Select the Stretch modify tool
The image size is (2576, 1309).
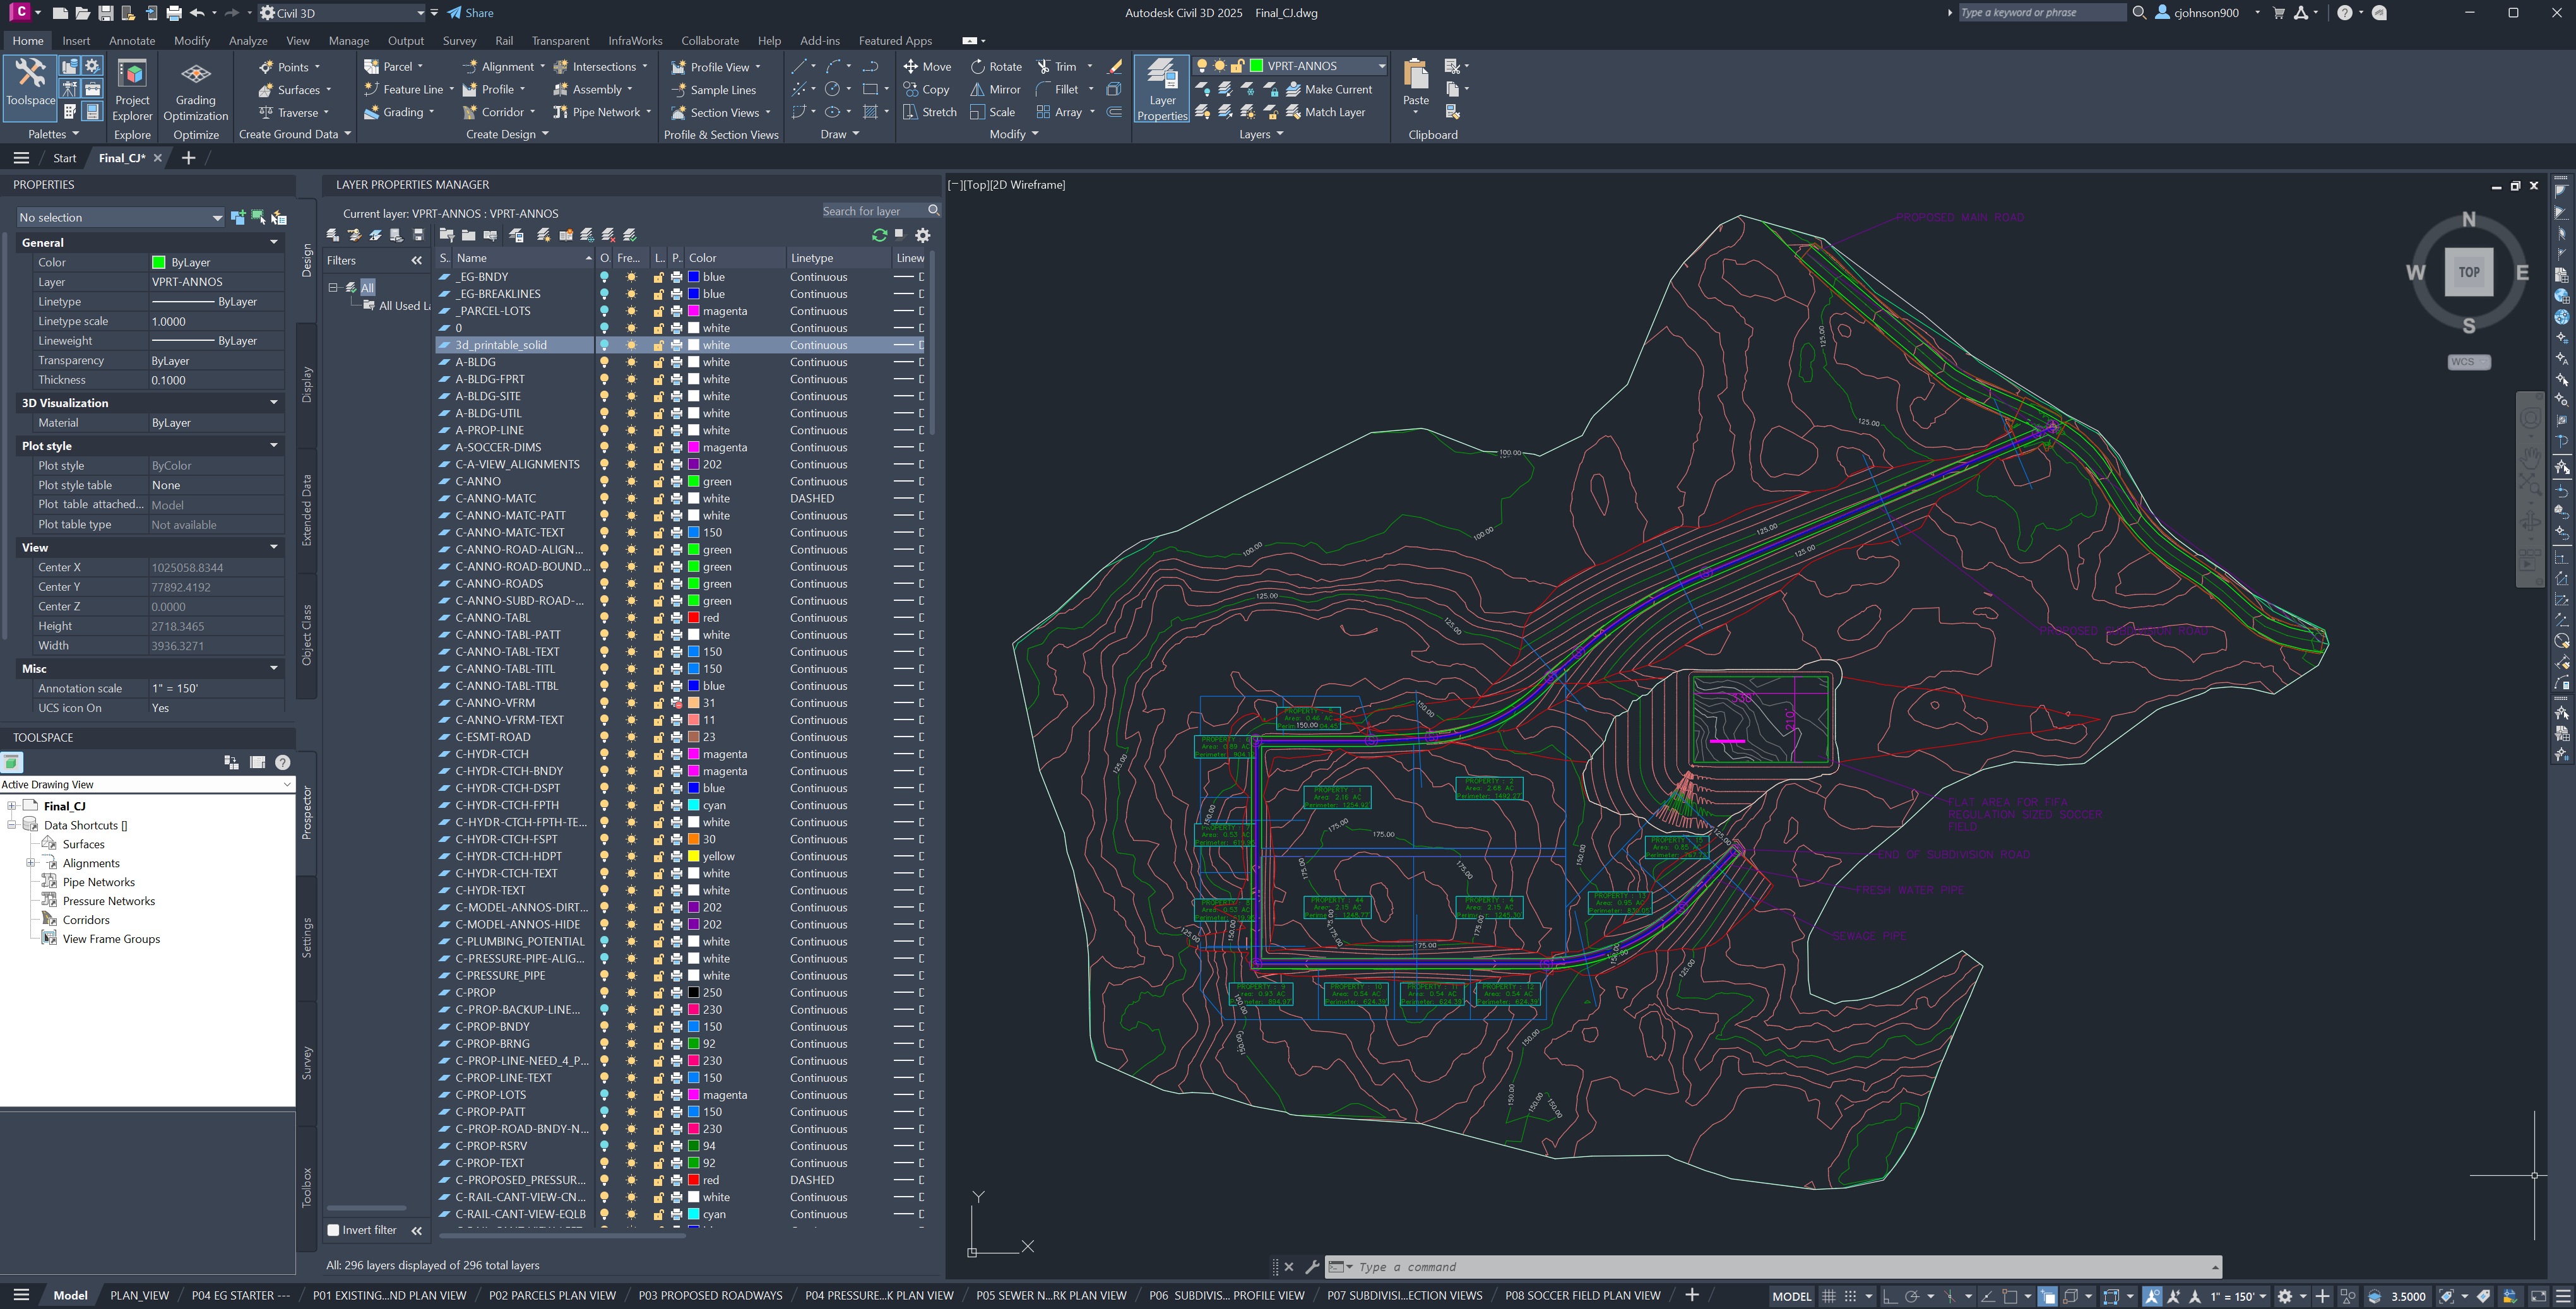930,112
